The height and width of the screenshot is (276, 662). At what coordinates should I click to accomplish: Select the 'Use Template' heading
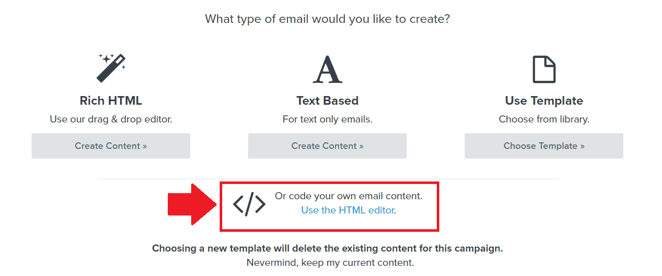[x=544, y=101]
